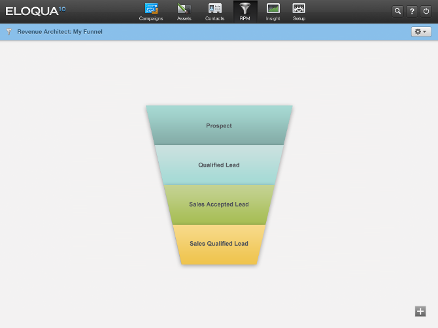Expand the dropdown arrow next to gear

tap(426, 31)
